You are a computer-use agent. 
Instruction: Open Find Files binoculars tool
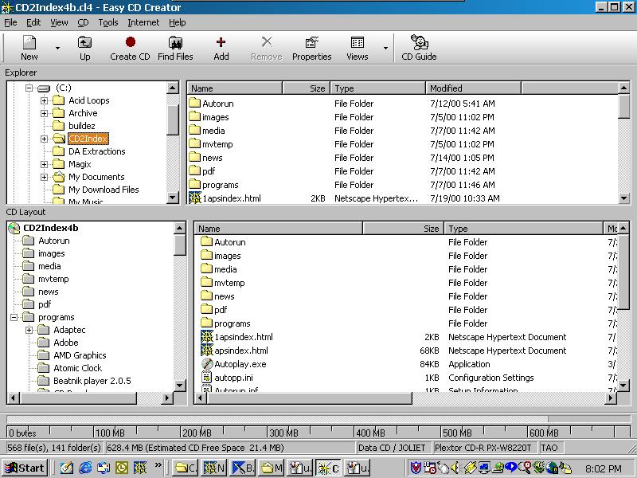pyautogui.click(x=175, y=48)
